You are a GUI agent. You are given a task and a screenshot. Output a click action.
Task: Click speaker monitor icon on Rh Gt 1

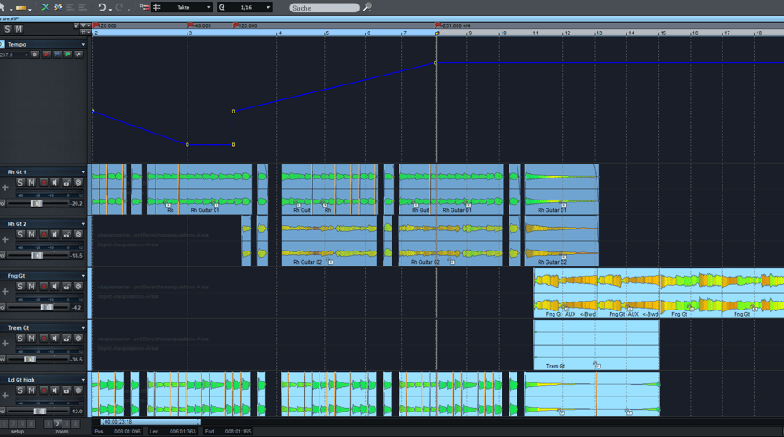[x=55, y=183]
